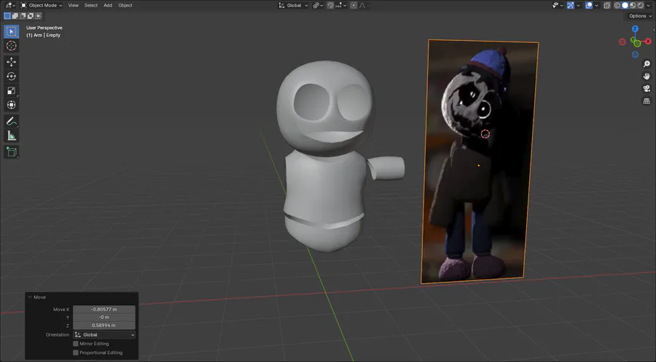
Task: Open the Select menu
Action: [x=91, y=5]
